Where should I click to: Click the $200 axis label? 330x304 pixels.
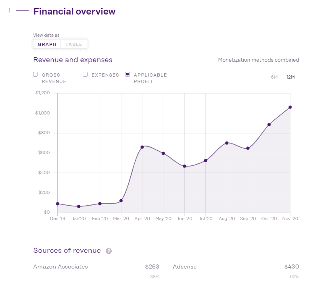[x=44, y=192]
